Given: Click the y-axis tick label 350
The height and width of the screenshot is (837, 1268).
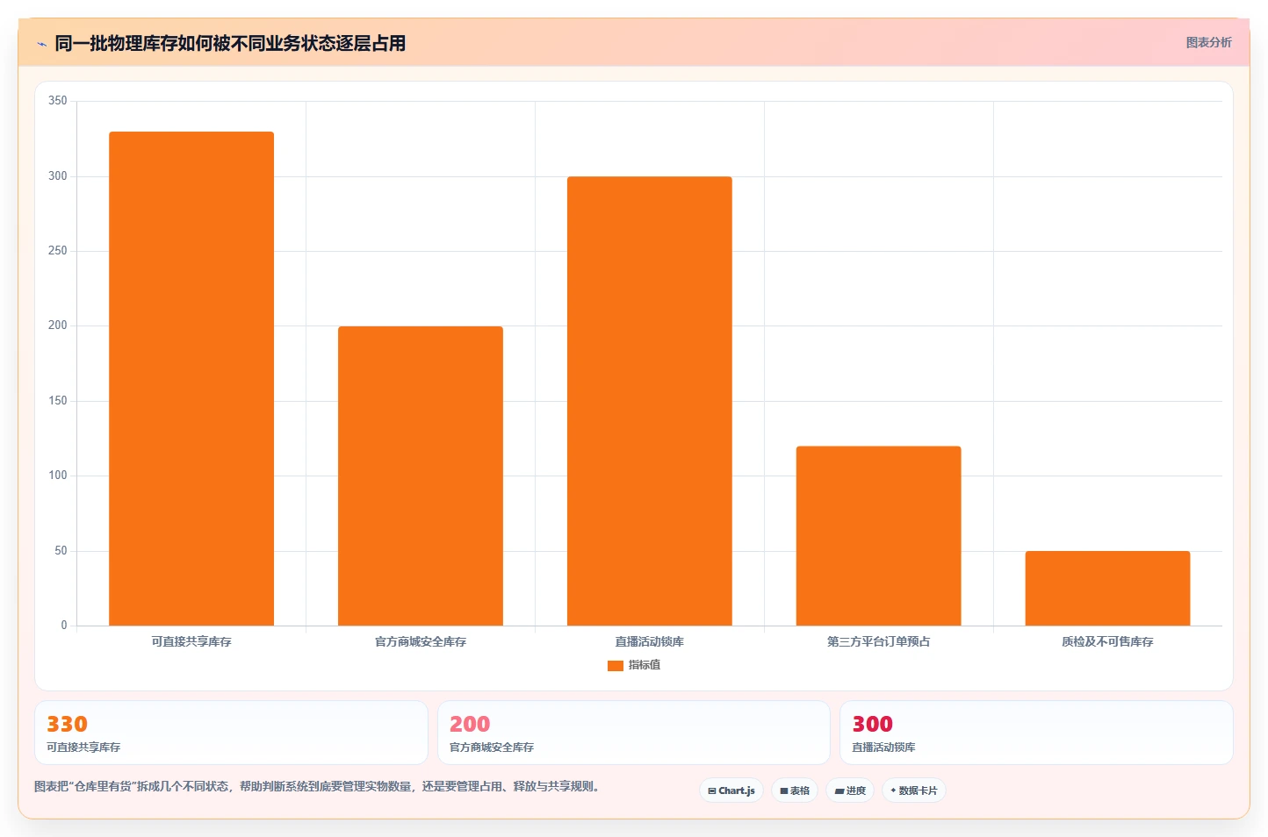Looking at the screenshot, I should (x=58, y=101).
